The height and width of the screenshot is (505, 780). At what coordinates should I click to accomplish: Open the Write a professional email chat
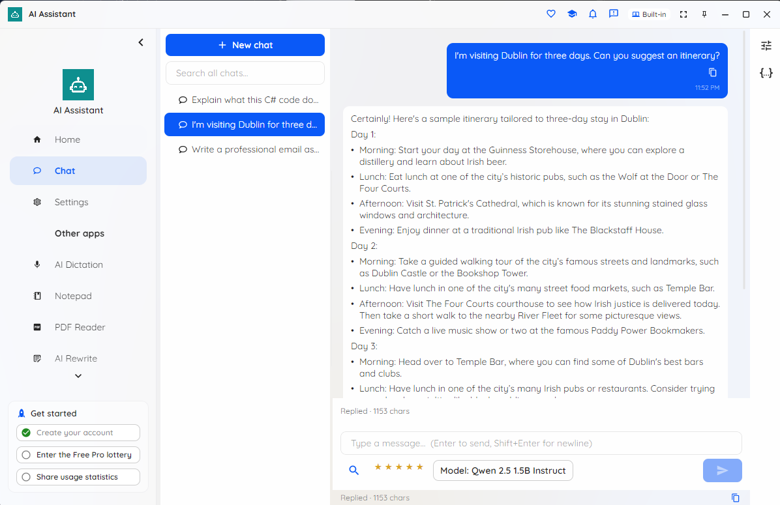tap(245, 150)
